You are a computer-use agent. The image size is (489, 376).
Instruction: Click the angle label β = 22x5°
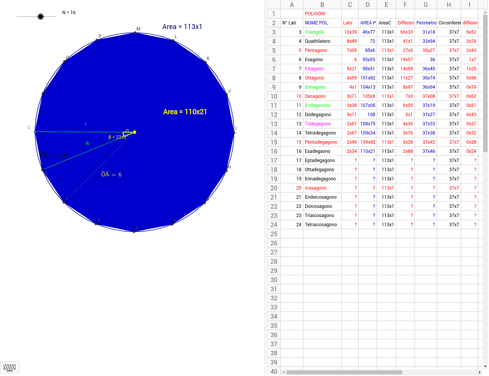tap(117, 137)
